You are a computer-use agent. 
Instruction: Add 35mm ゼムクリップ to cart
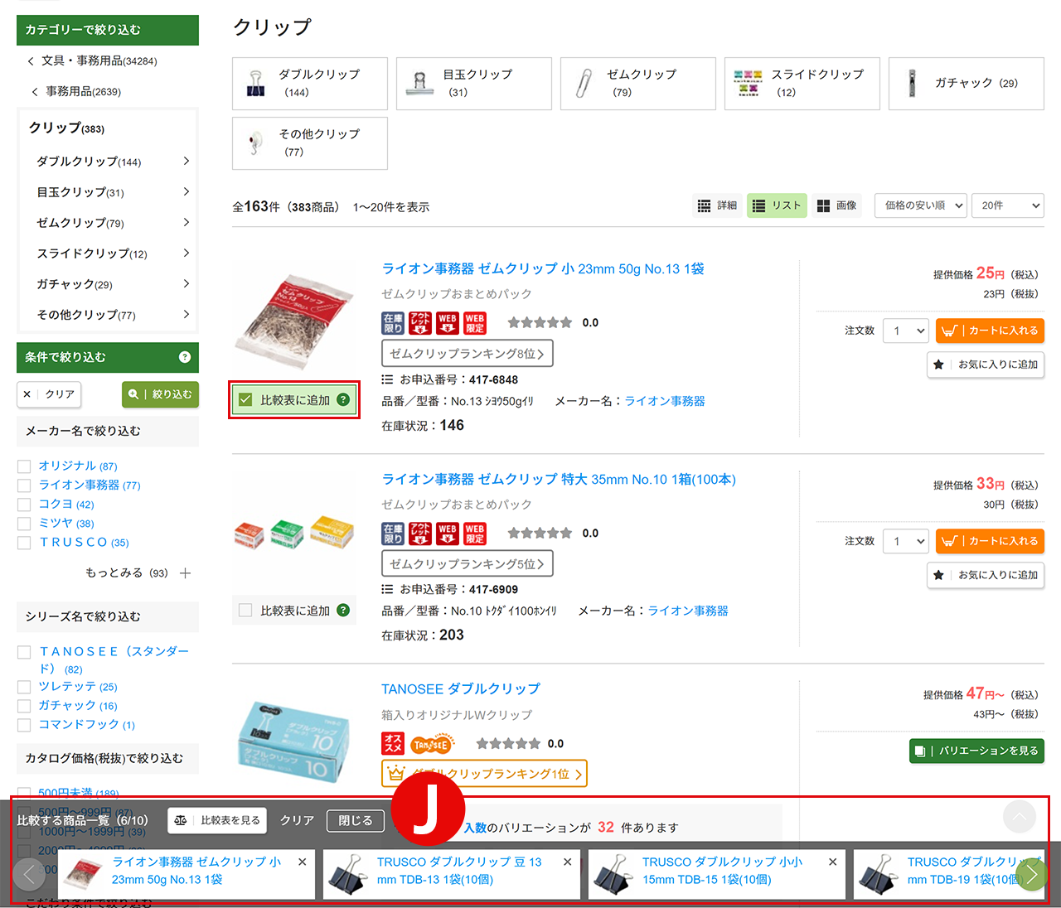990,541
